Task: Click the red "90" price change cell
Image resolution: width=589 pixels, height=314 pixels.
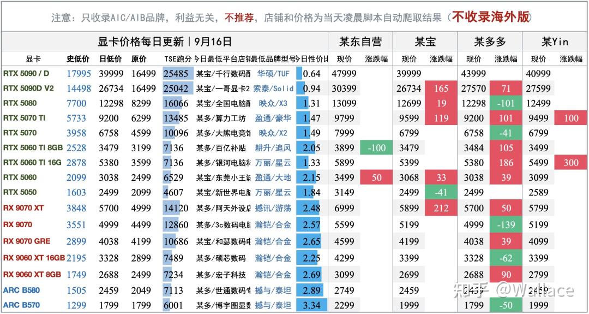Action: tap(505, 274)
